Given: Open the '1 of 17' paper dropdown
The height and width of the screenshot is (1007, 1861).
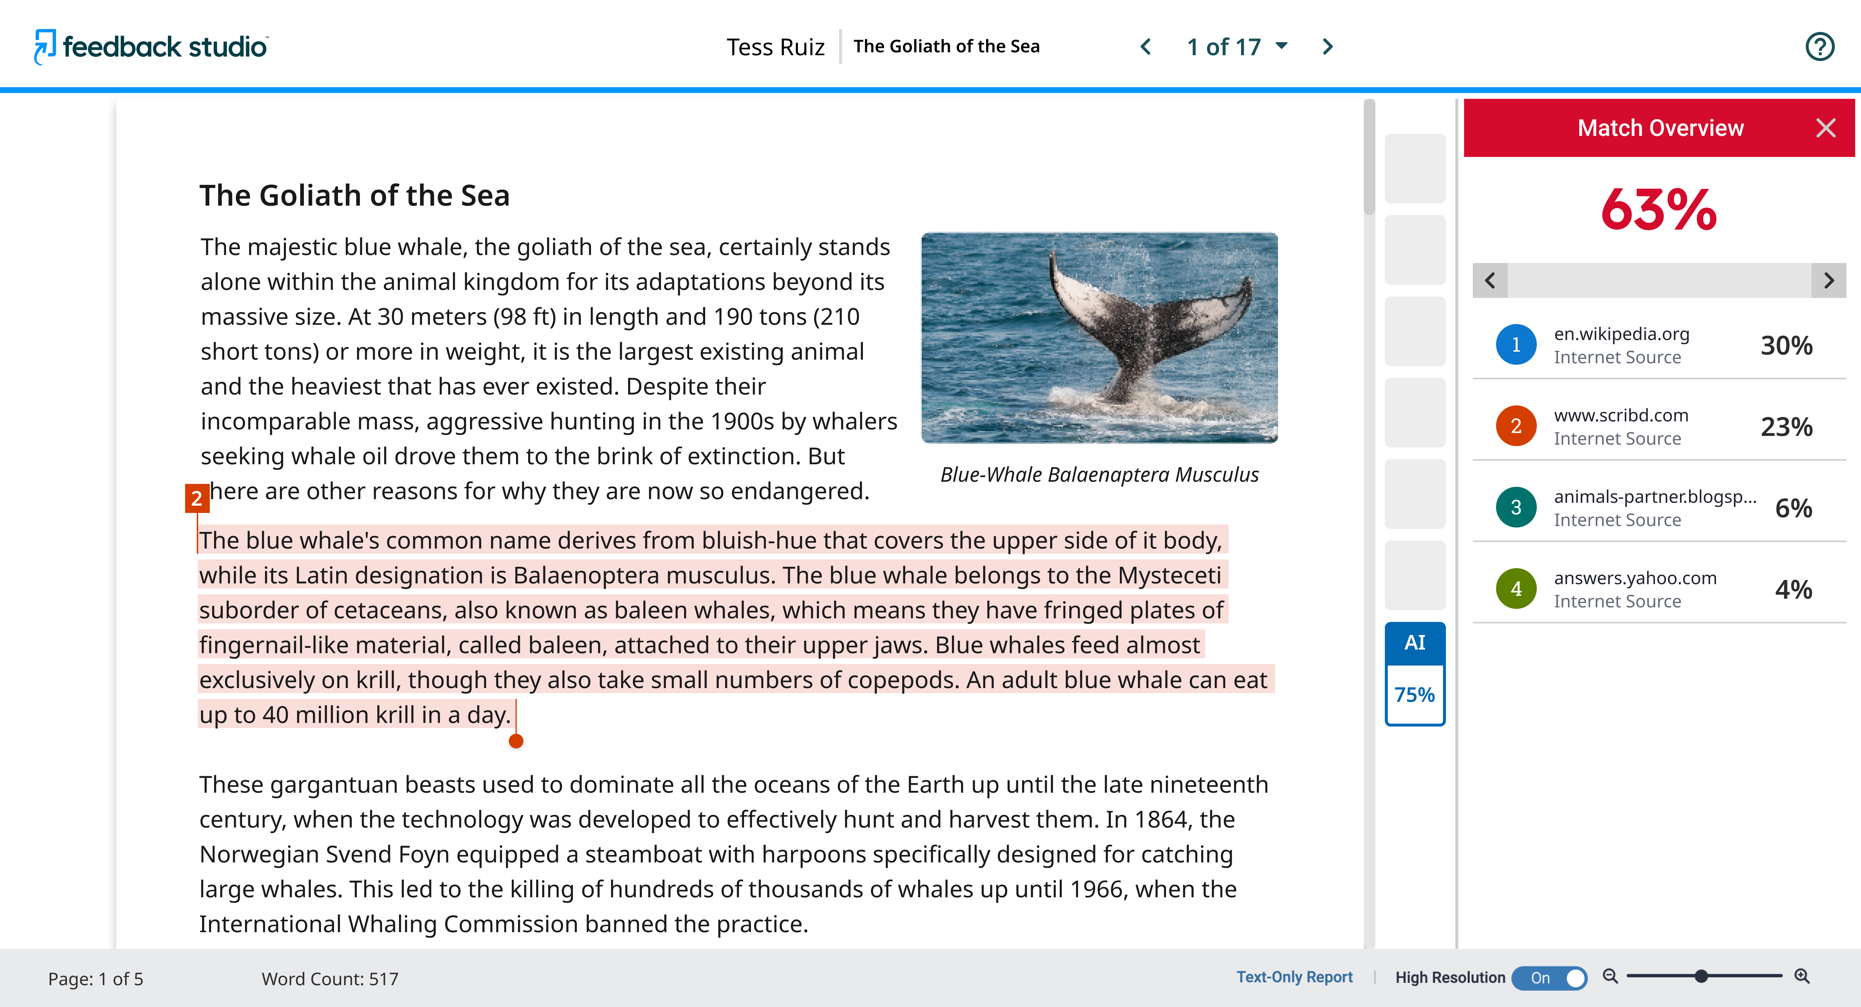Looking at the screenshot, I should pyautogui.click(x=1237, y=47).
